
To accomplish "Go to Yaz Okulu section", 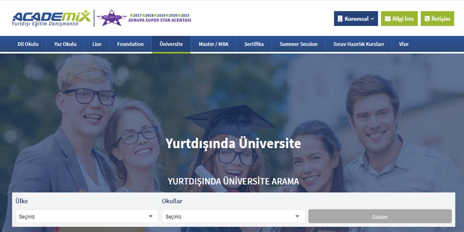I will tap(65, 44).
